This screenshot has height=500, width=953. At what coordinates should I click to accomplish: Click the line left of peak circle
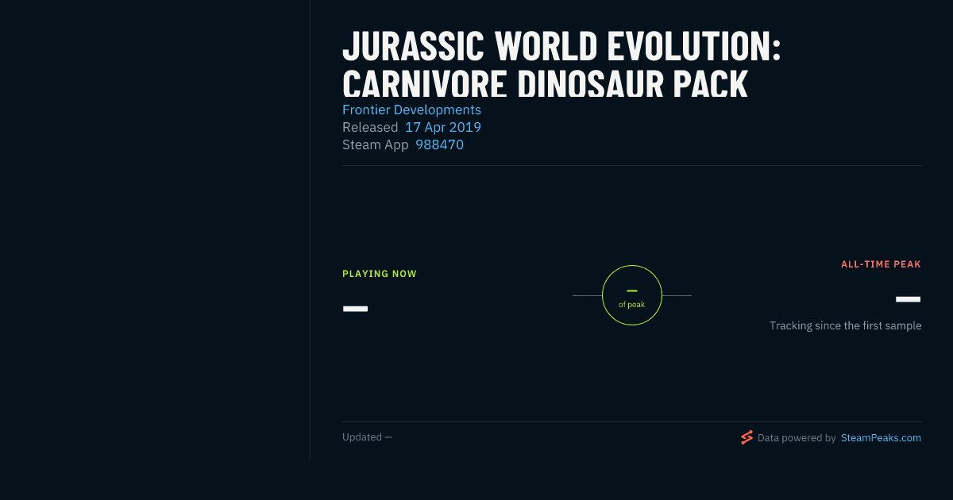pos(587,295)
